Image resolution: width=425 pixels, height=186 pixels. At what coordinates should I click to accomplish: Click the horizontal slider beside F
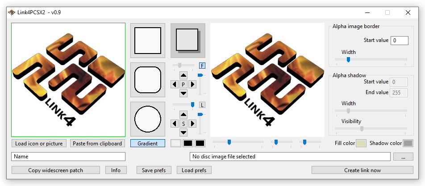tap(183, 65)
